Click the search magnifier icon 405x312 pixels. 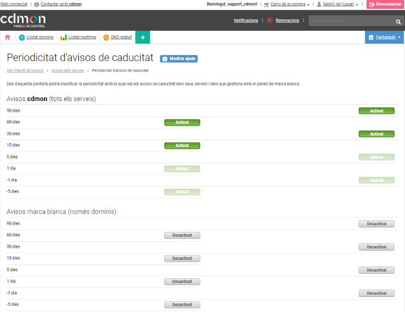coord(398,22)
